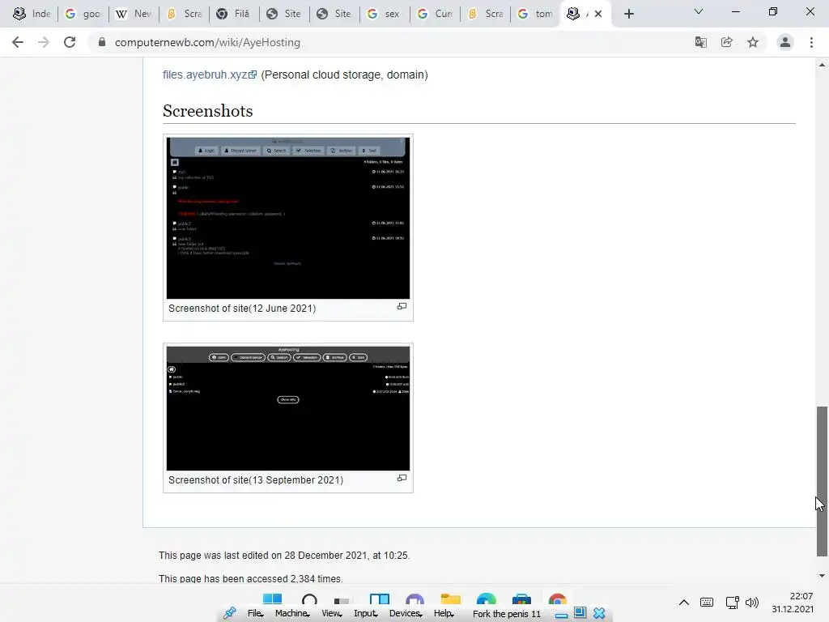
Task: Open the VirtualBox Input menu
Action: [x=366, y=613]
